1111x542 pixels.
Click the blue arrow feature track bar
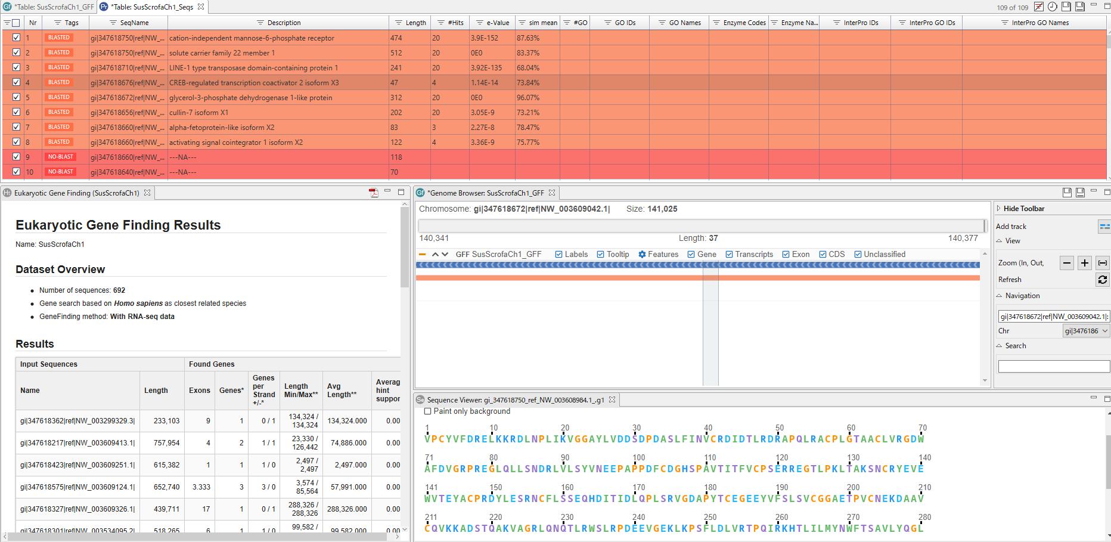tap(698, 265)
